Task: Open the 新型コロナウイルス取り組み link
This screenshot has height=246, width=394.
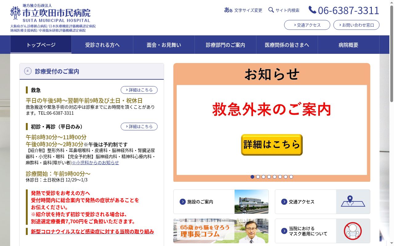Action: (92, 232)
